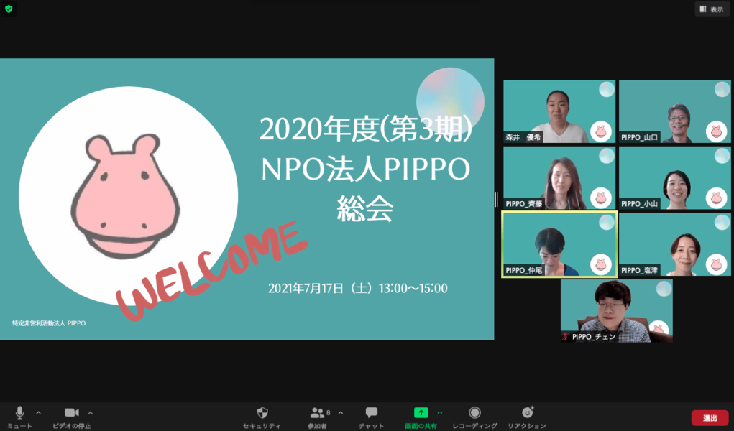Click the green encryption shield icon

(9, 9)
